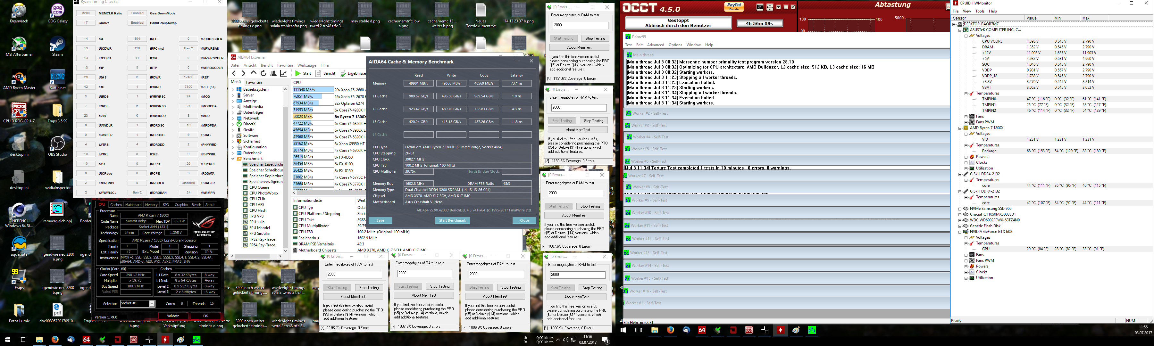
Task: Click the PayPal Donate button in OCCT
Action: 734,6
